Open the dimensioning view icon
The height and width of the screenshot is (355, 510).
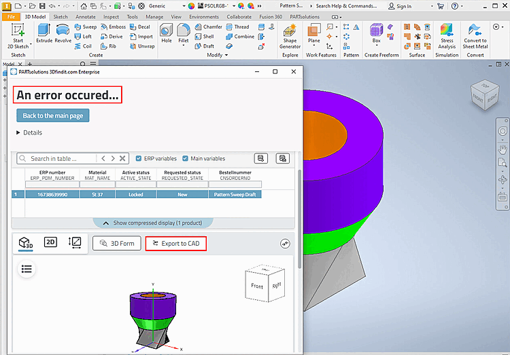coord(75,242)
